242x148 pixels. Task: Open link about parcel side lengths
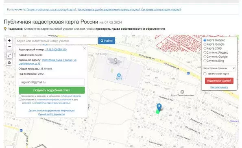(x=161, y=10)
